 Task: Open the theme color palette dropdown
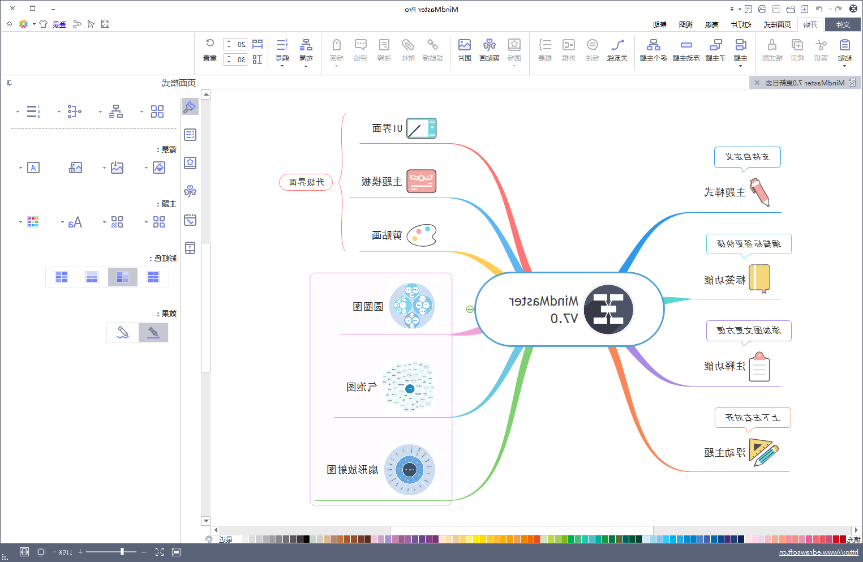click(20, 222)
